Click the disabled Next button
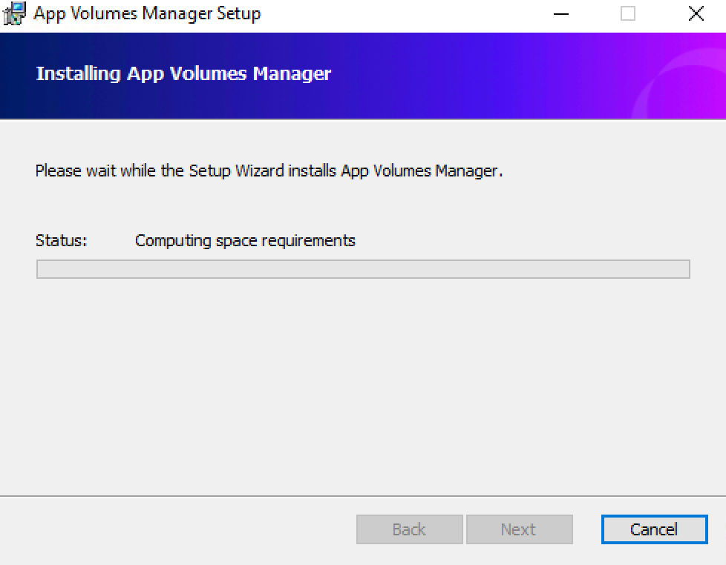 [519, 529]
